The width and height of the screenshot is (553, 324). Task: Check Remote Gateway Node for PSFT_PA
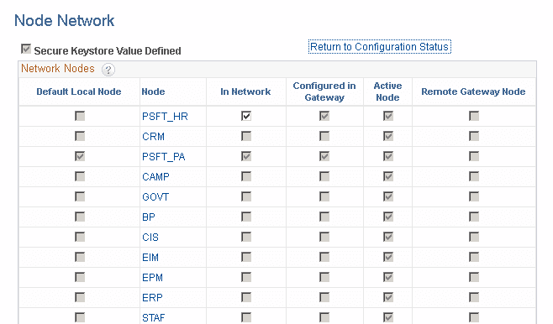click(474, 156)
